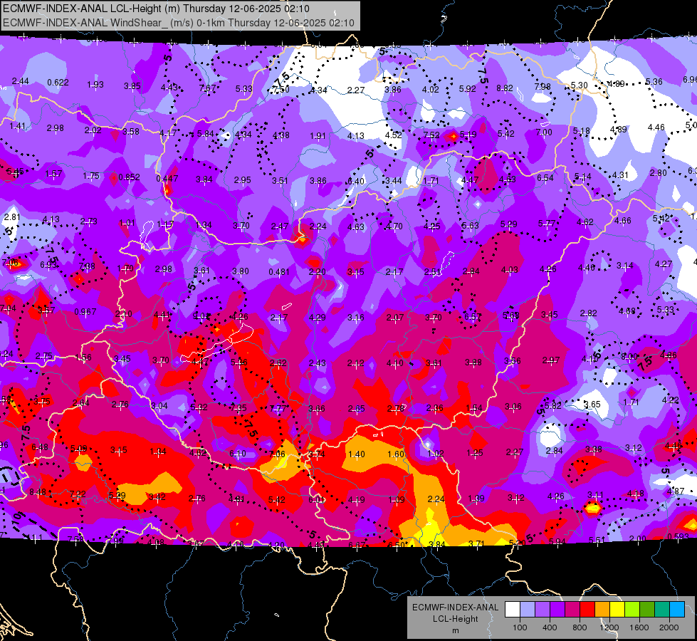Click the wind shear value 0.622

(58, 83)
